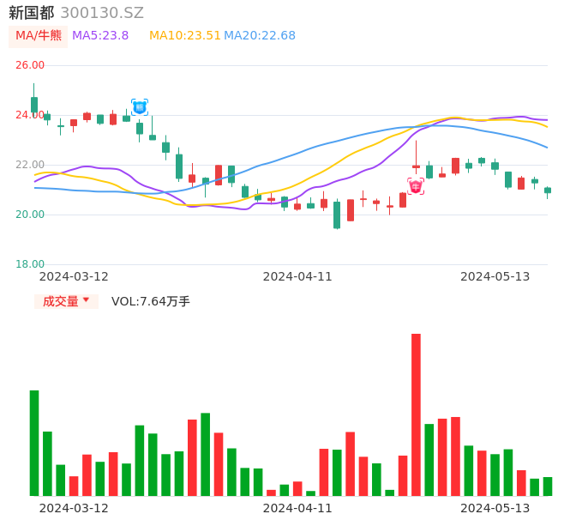Click the 18.00 price axis label

click(x=30, y=264)
